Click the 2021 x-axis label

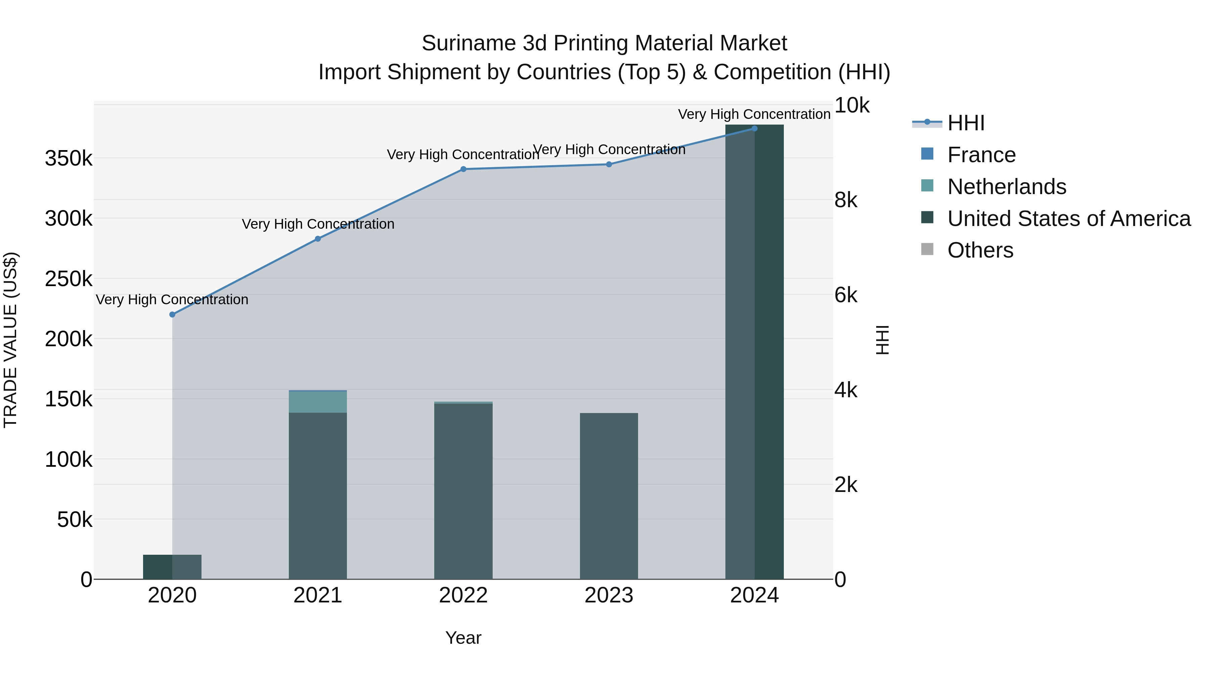(318, 595)
